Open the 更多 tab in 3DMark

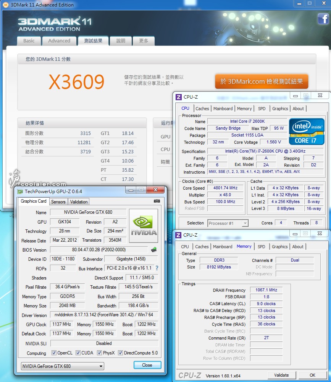pos(144,41)
